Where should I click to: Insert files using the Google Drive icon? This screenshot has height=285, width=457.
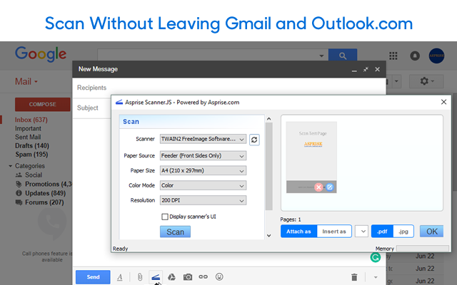click(171, 277)
